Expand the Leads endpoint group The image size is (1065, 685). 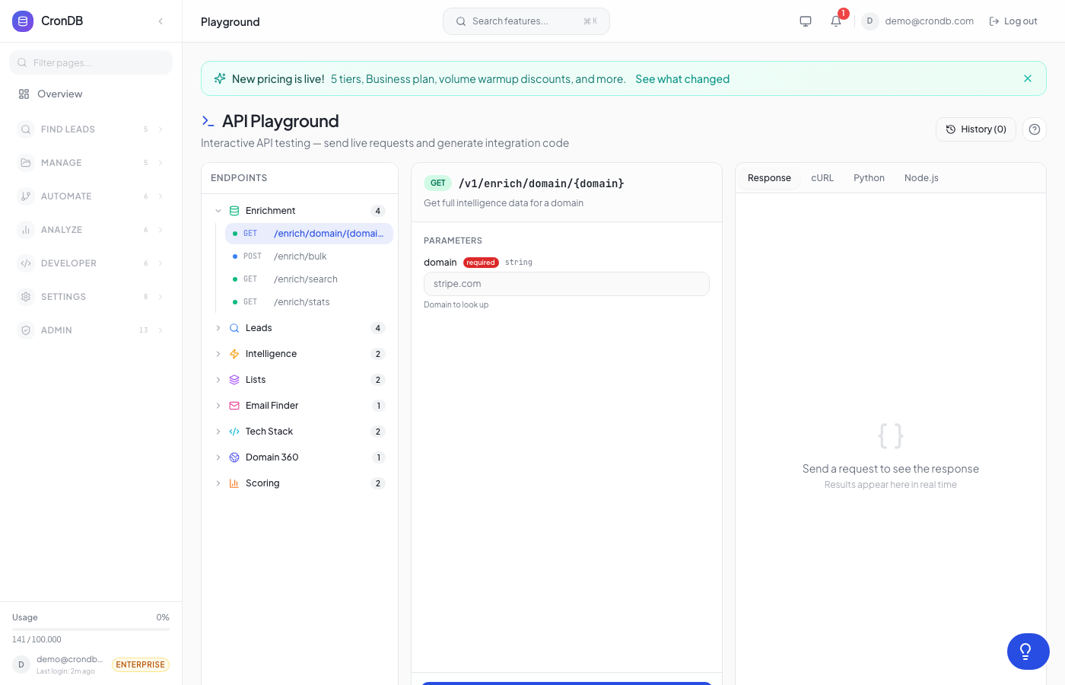click(x=218, y=328)
